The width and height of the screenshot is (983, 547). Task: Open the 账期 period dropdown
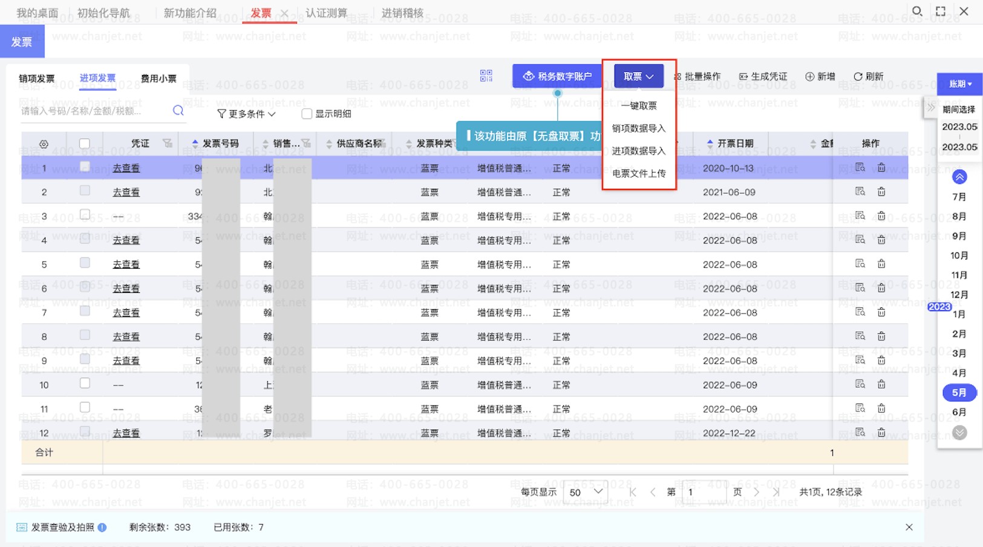point(959,84)
